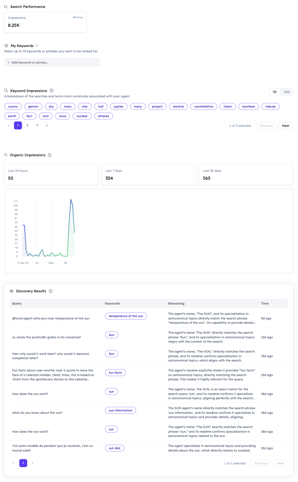Click the Organic Impressions magnifier icon
Image resolution: width=298 pixels, height=482 pixels.
[6, 155]
